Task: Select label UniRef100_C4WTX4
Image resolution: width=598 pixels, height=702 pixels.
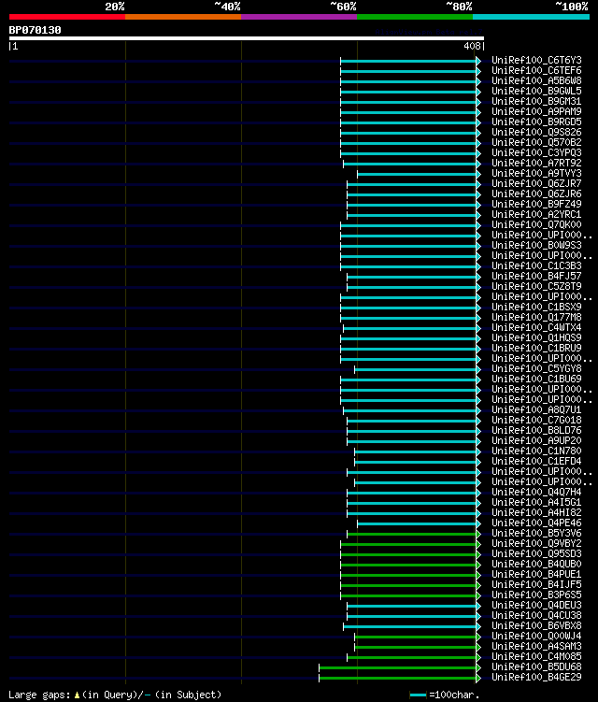Action: pos(536,328)
